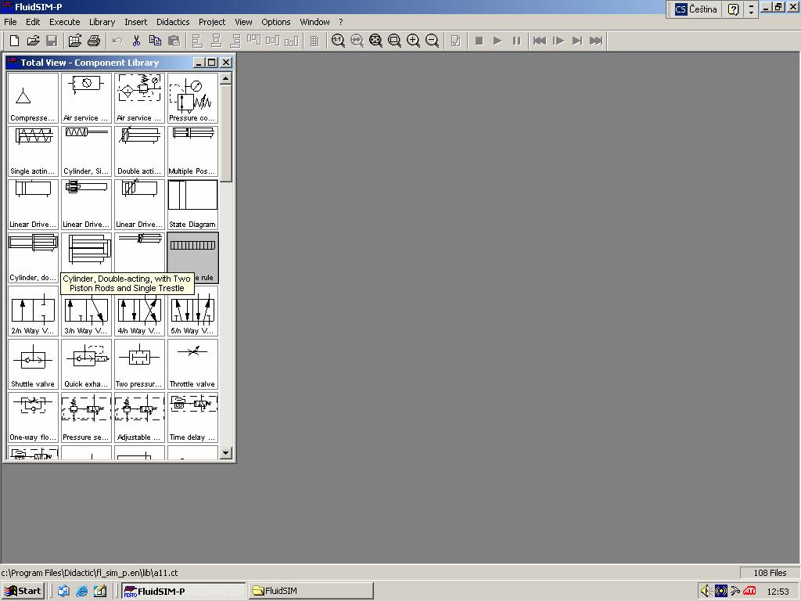Toggle the grid display icon

point(314,41)
